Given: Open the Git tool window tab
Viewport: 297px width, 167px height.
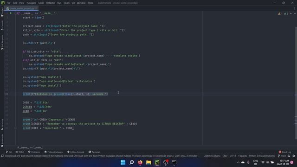Looking at the screenshot, I should 9,152.
